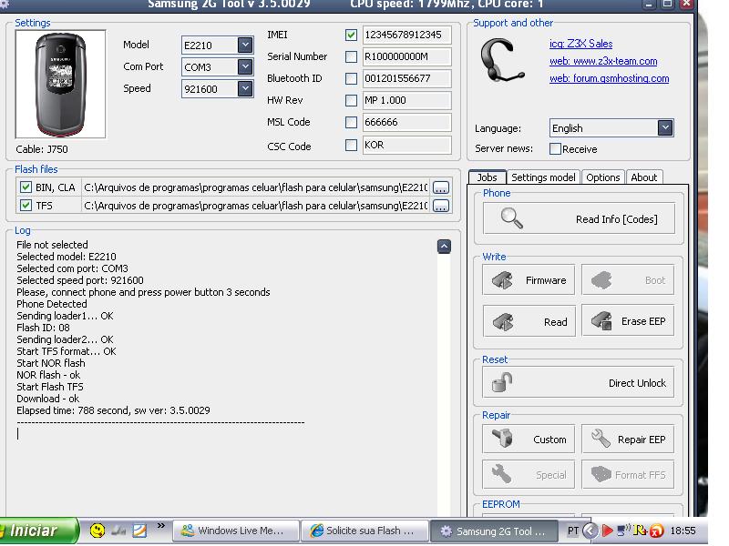The height and width of the screenshot is (546, 729).
Task: Click the headset support icon
Action: pyautogui.click(x=502, y=61)
